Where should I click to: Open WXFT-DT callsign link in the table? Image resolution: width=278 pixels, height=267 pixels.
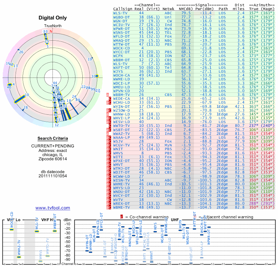pyautogui.click(x=121, y=67)
